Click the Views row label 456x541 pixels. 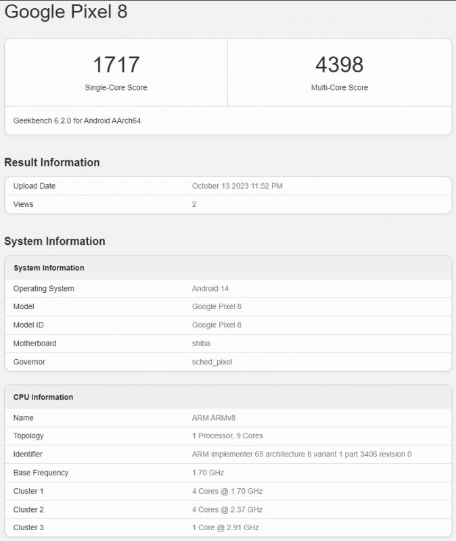[23, 204]
